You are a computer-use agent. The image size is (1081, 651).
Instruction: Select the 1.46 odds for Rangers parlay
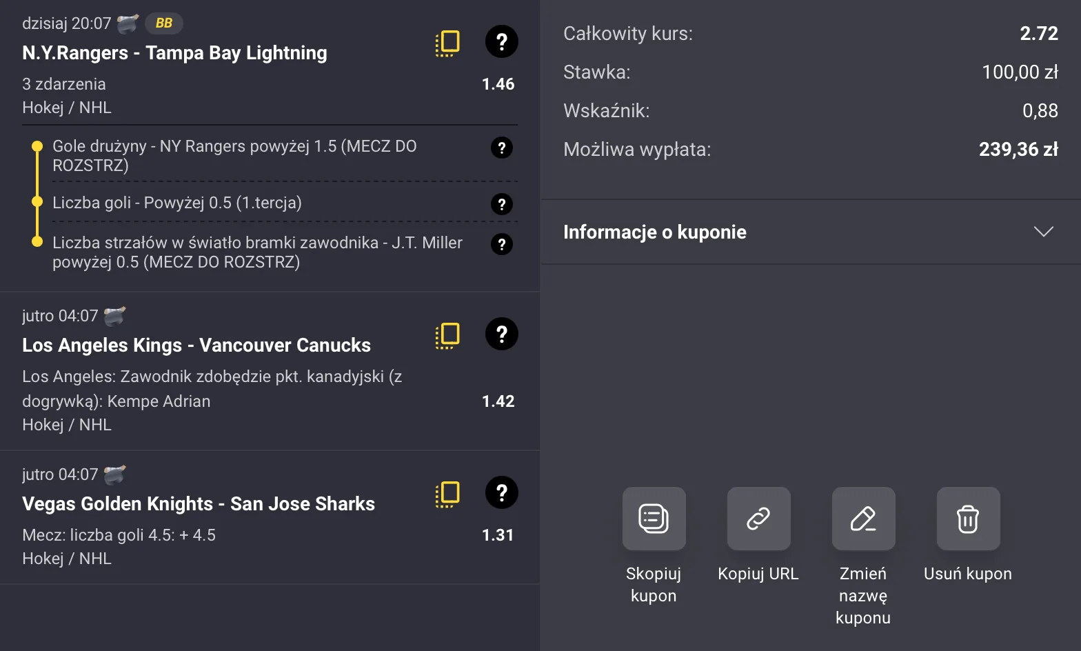click(x=498, y=84)
